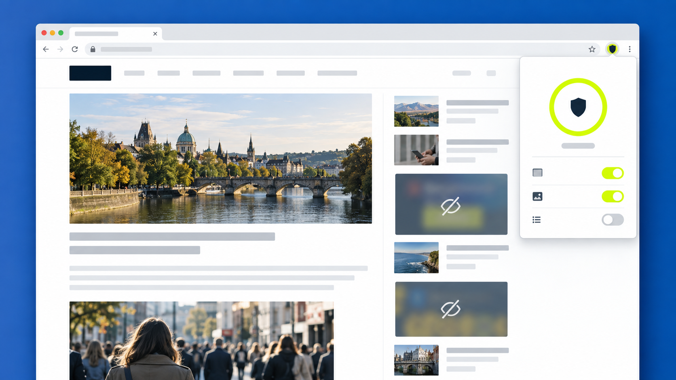Select the open browser tab
This screenshot has width=676, height=380.
116,34
